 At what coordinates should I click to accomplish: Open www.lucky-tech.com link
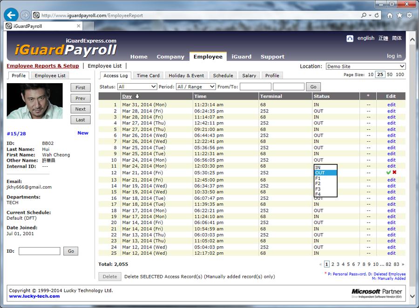(34, 296)
